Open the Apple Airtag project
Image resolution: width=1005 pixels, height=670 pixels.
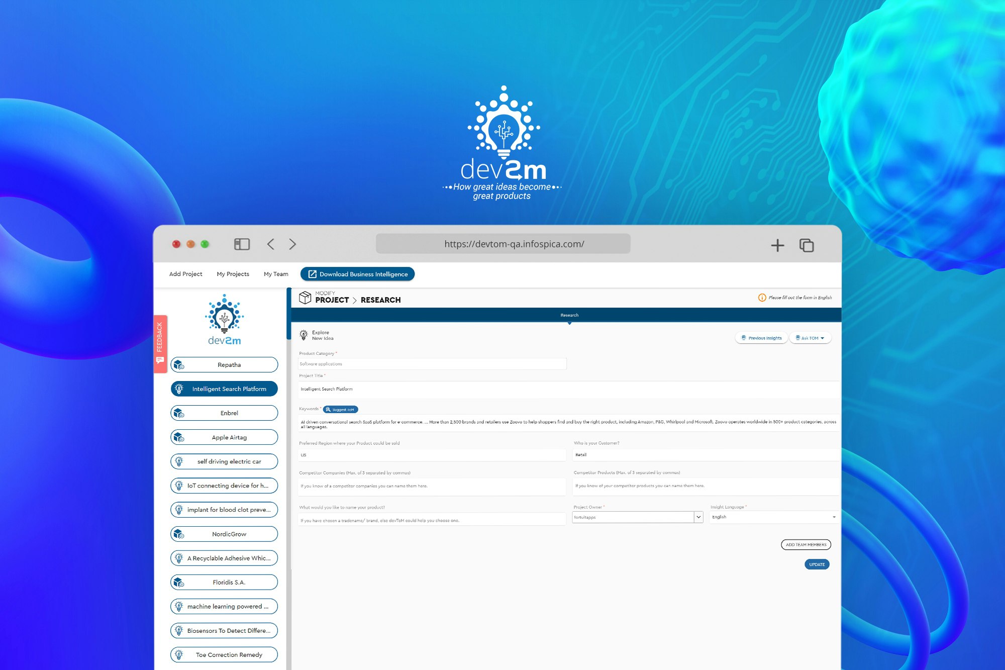[224, 437]
